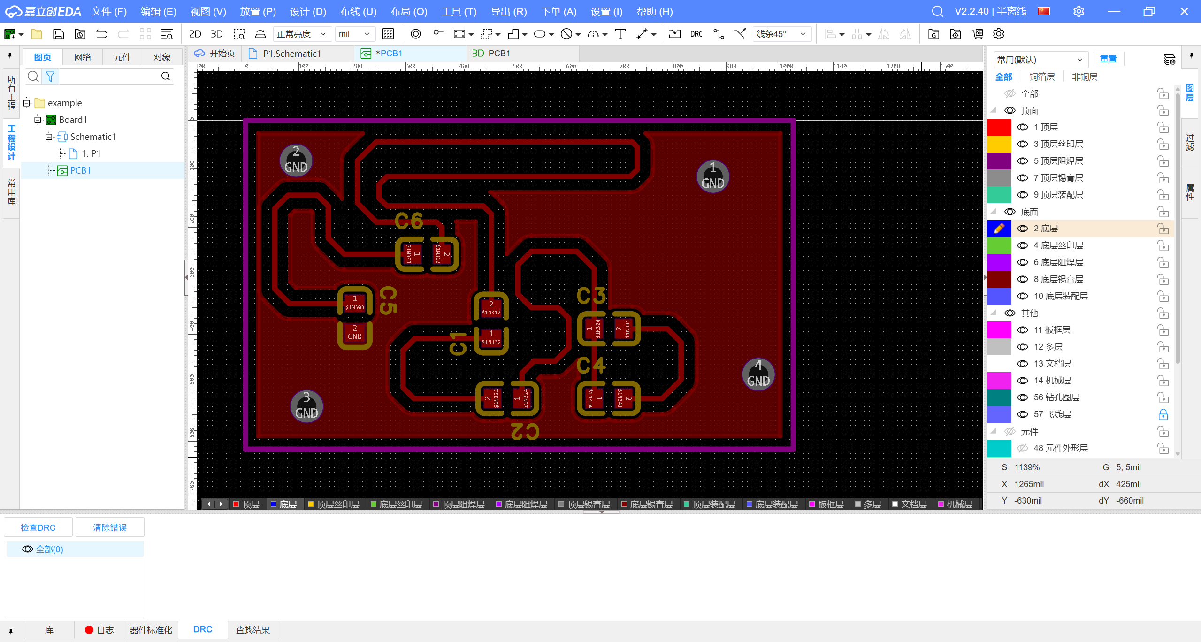1201x642 pixels.
Task: Select the single-track routing tool
Action: [x=719, y=34]
